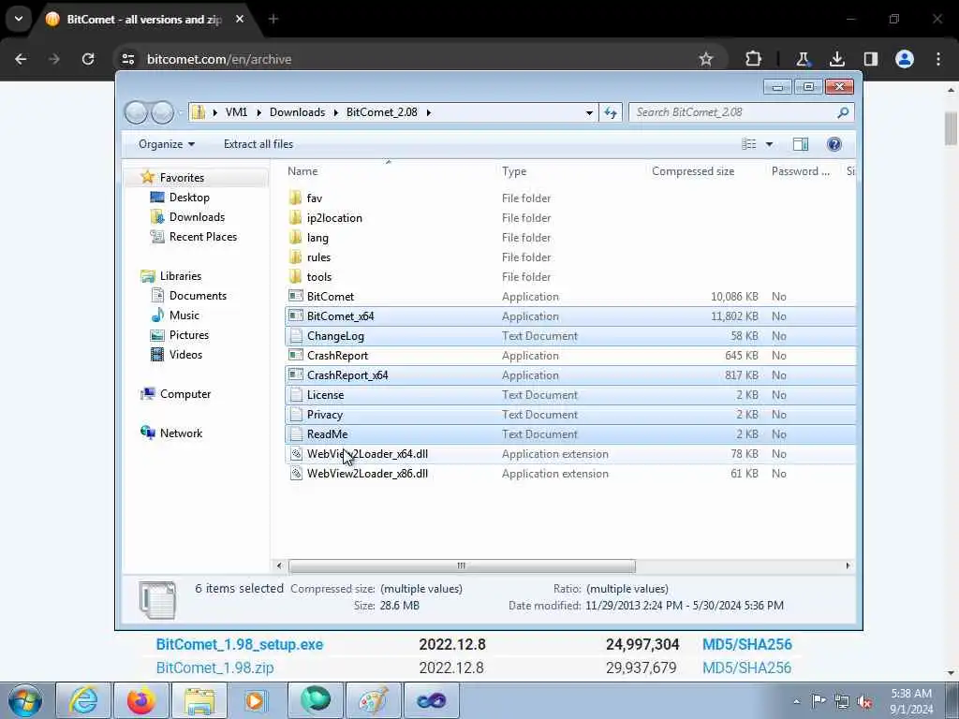Open Chrome downloads icon

pyautogui.click(x=836, y=59)
